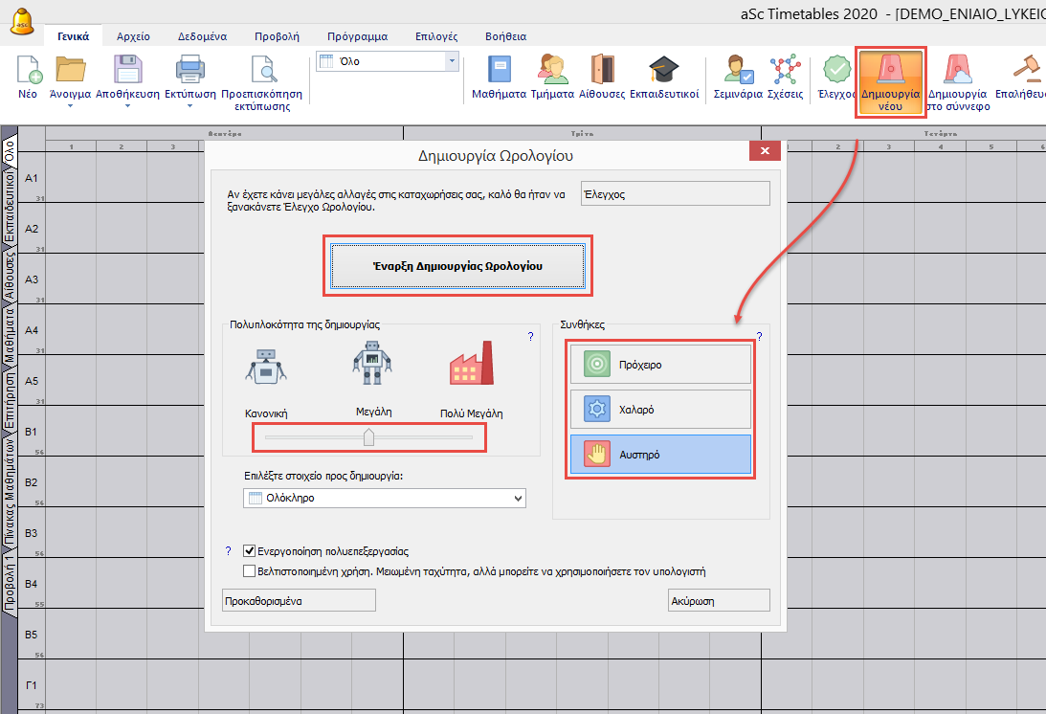Open Αίθουσες (classrooms) door icon
This screenshot has width=1046, height=714.
pyautogui.click(x=602, y=71)
